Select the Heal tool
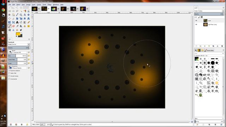This screenshot has height=127, width=226. click(29, 26)
